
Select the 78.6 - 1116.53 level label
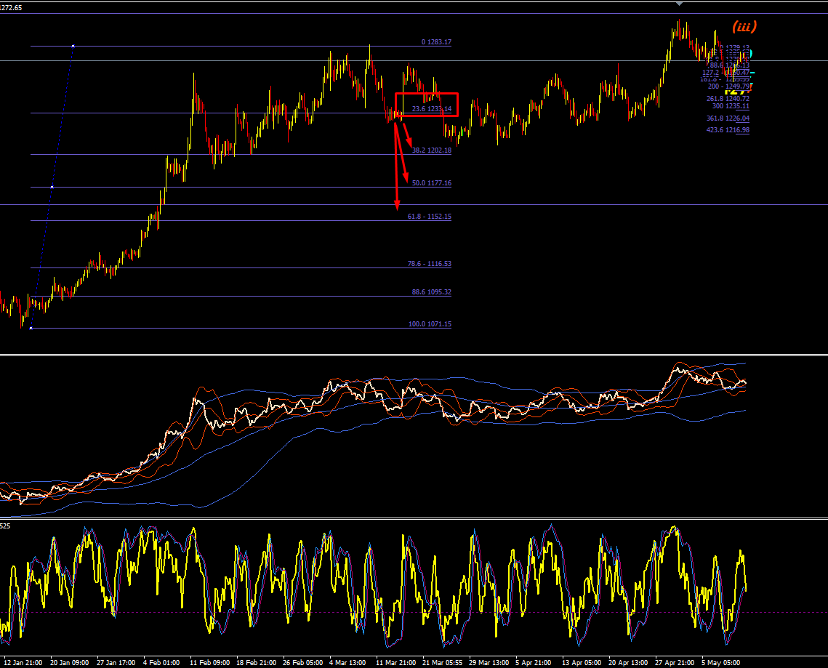click(x=430, y=264)
